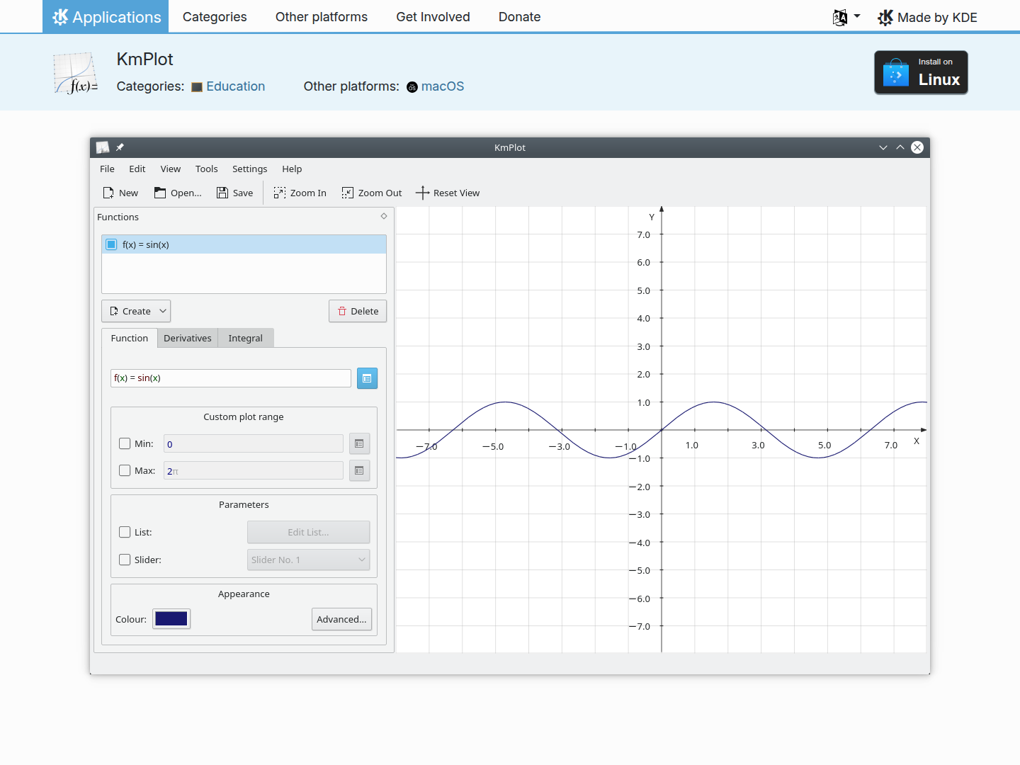Screen dimensions: 1020x765
Task: Switch to the Derivatives tab
Action: [x=188, y=338]
